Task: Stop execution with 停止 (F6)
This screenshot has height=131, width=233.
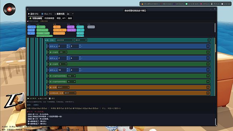Action: (47, 14)
